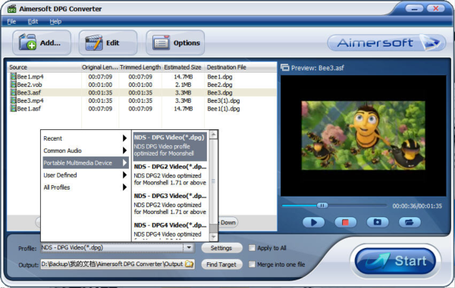Select NDS - DPG3 Video profile
This screenshot has width=455, height=288.
tap(170, 204)
